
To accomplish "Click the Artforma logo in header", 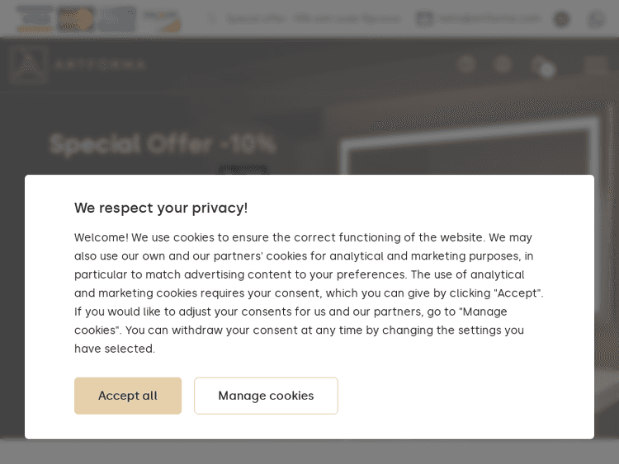I will [x=78, y=64].
